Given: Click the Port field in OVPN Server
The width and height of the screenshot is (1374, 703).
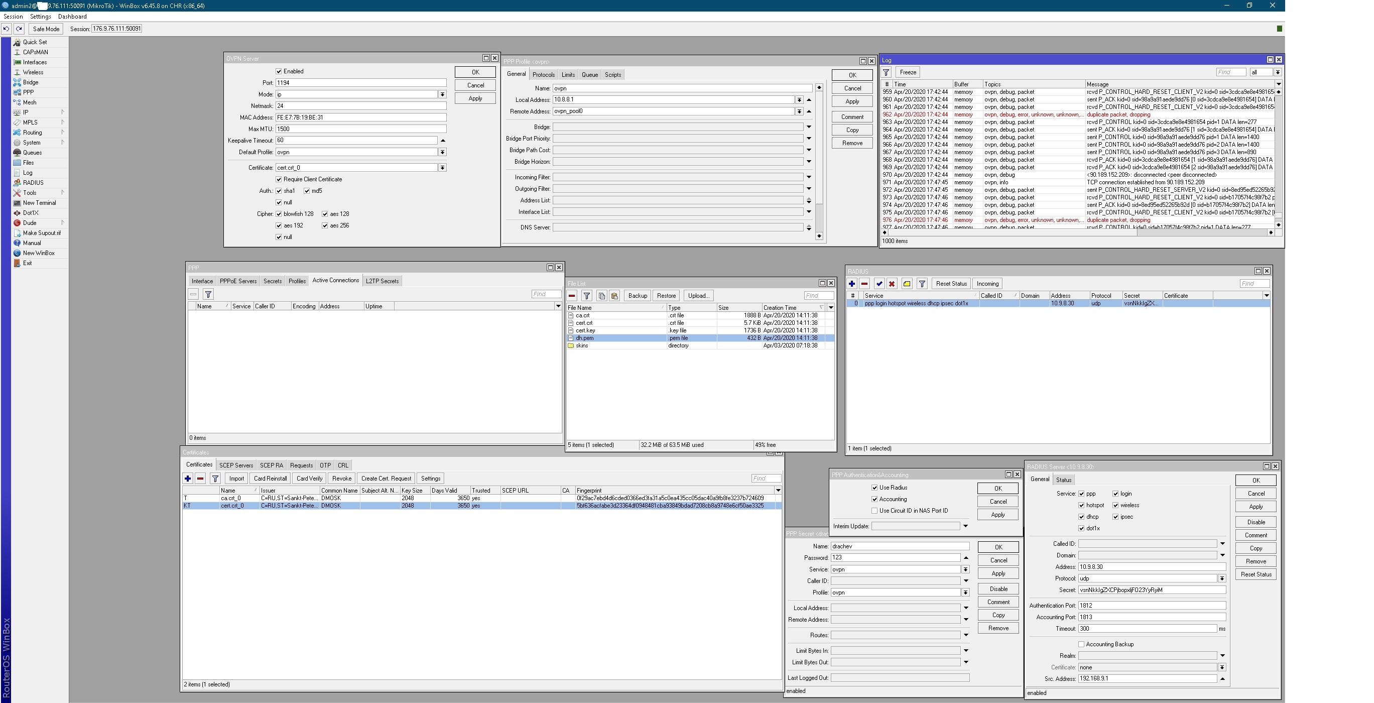Looking at the screenshot, I should click(360, 83).
